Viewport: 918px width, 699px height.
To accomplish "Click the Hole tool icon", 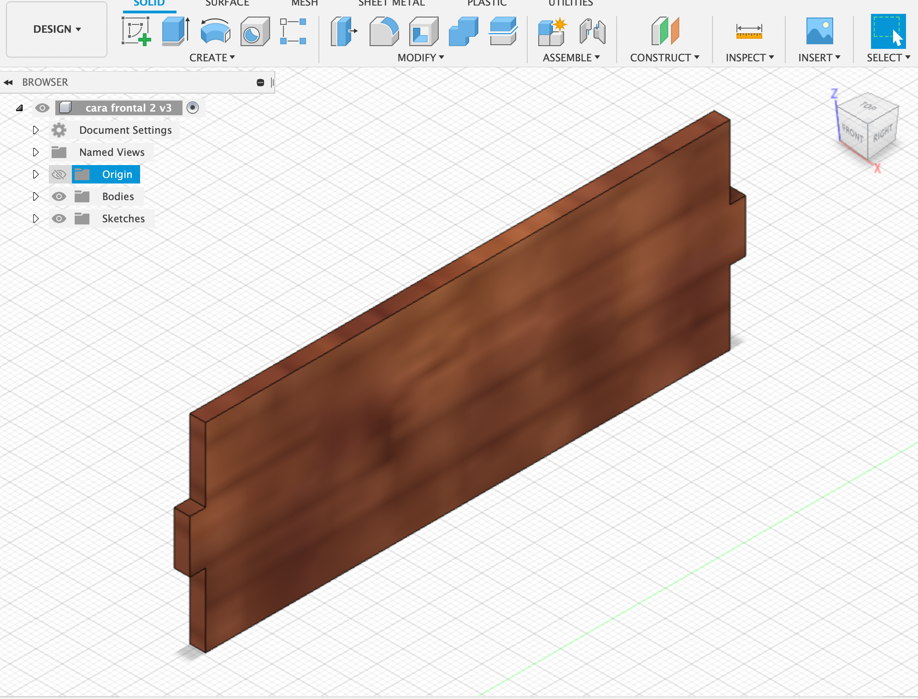I will [x=255, y=31].
